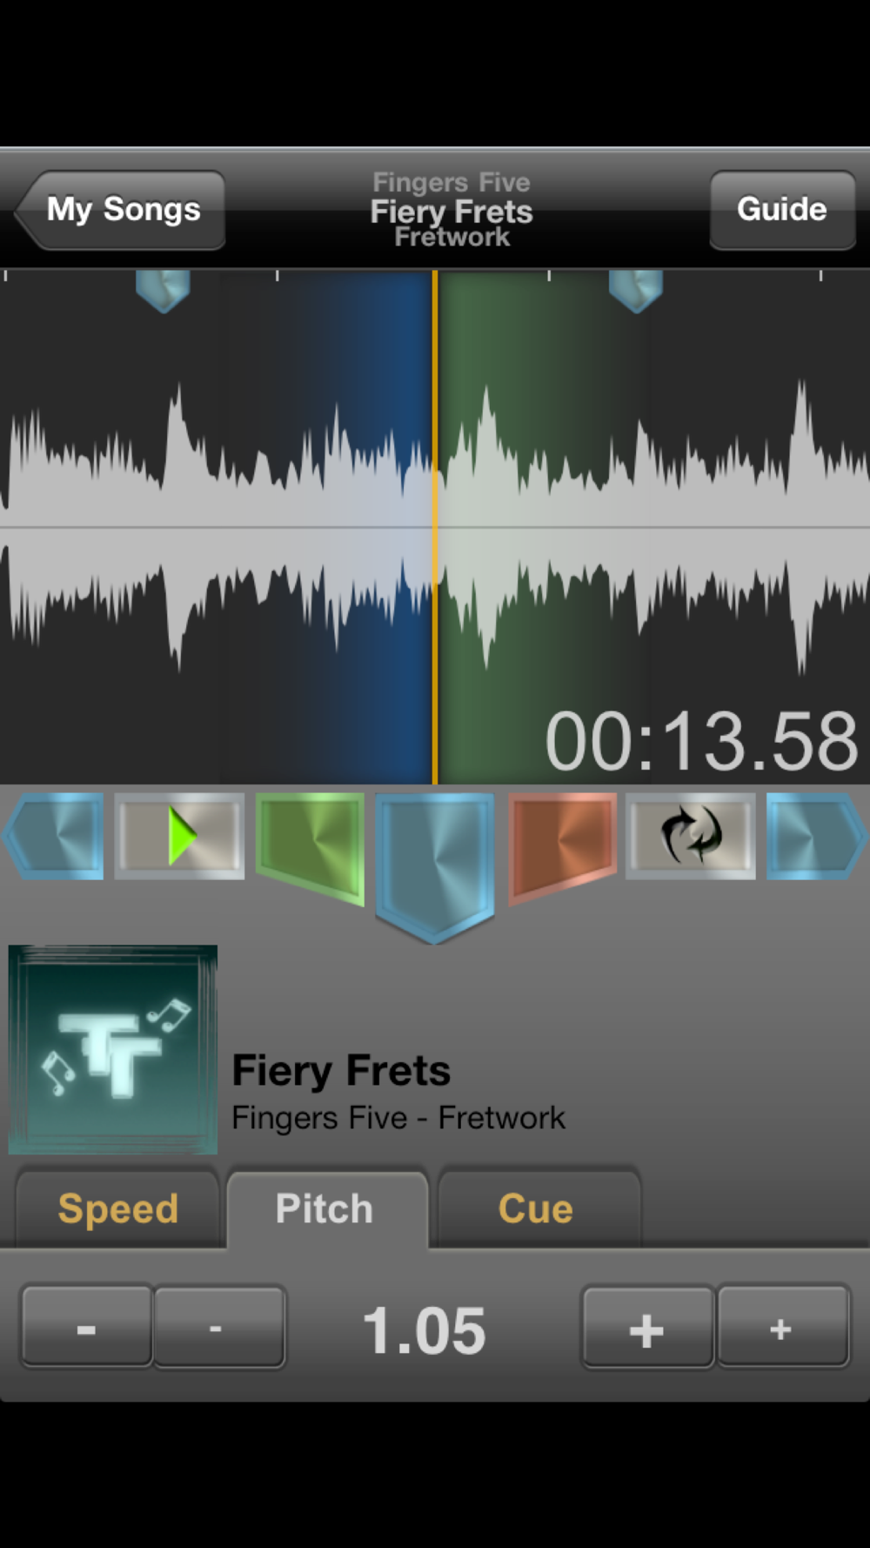This screenshot has height=1548, width=870.
Task: Click the orange playhead line in waveform
Action: pyautogui.click(x=435, y=527)
